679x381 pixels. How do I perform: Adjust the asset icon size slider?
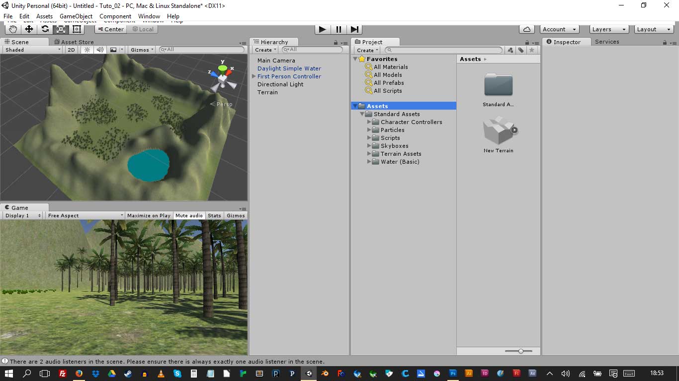[x=520, y=351]
